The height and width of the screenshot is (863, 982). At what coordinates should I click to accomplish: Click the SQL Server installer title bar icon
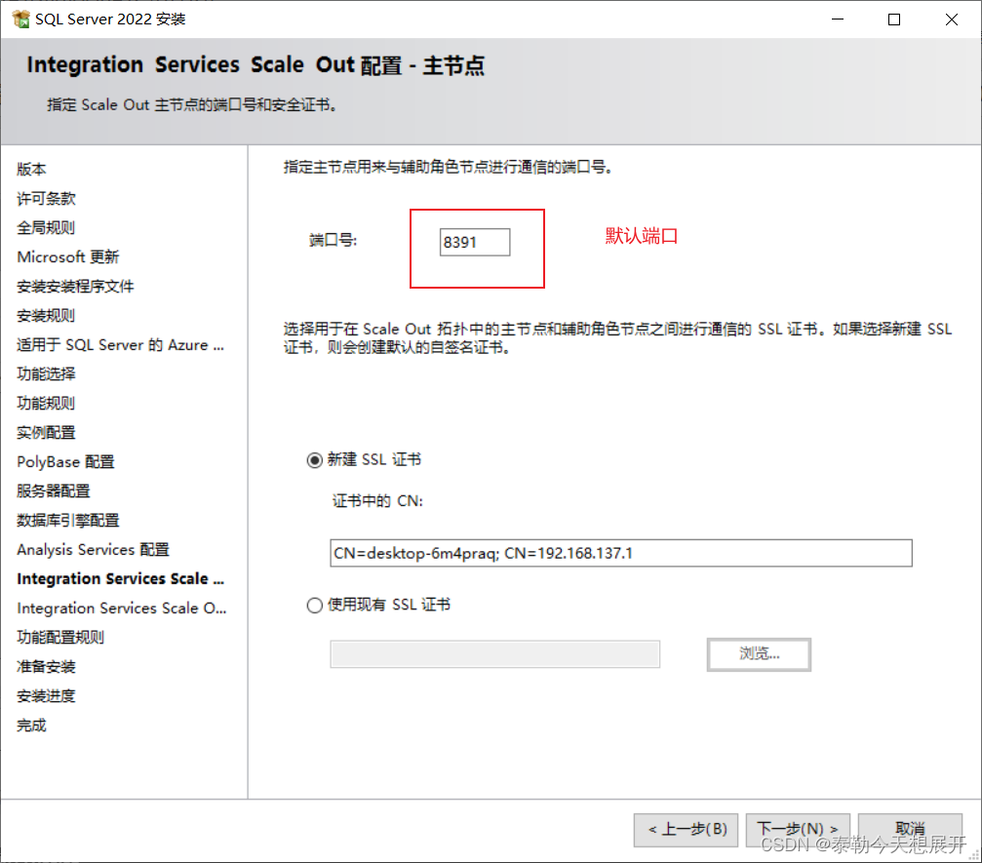20,19
